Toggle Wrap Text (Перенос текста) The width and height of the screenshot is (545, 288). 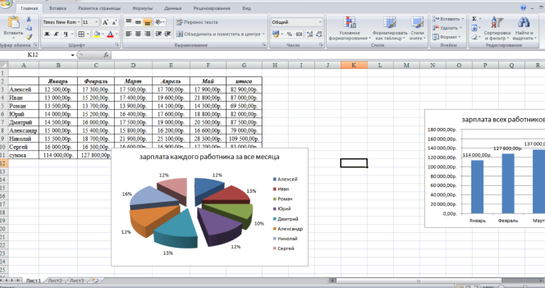pos(196,22)
